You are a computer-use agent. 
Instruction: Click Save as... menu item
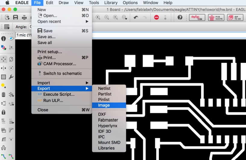[x=62, y=37]
